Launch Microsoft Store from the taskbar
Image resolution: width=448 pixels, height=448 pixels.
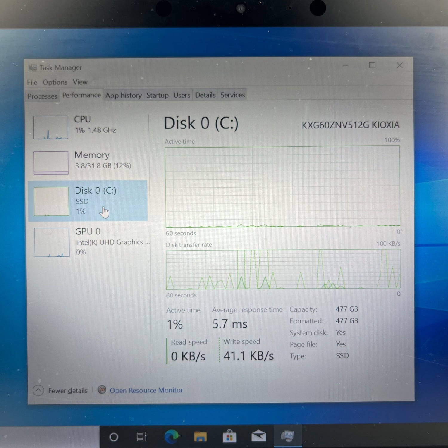229,437
